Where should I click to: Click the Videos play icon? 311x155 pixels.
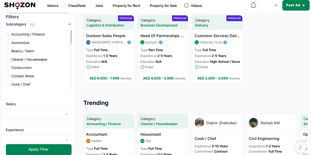[187, 6]
